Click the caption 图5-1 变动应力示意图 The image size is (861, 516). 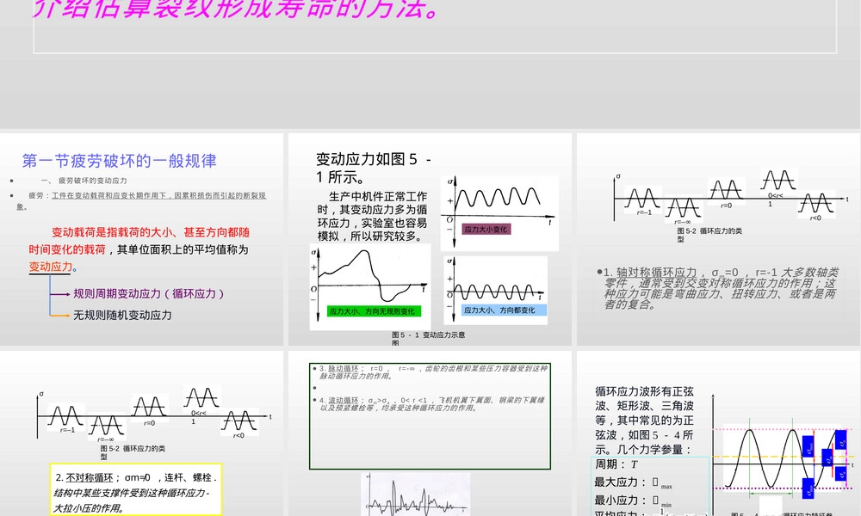point(428,338)
